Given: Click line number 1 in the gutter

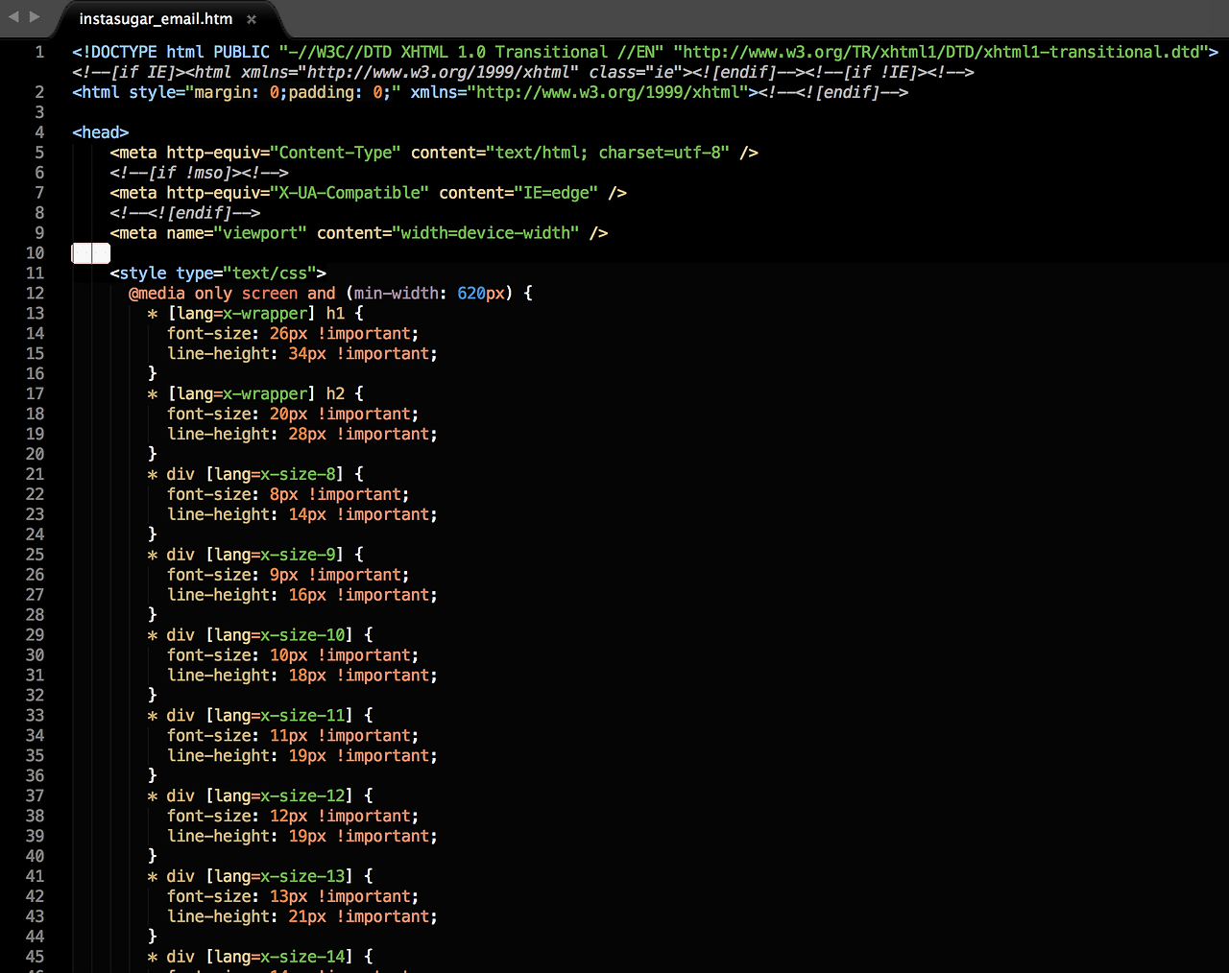Looking at the screenshot, I should (39, 52).
